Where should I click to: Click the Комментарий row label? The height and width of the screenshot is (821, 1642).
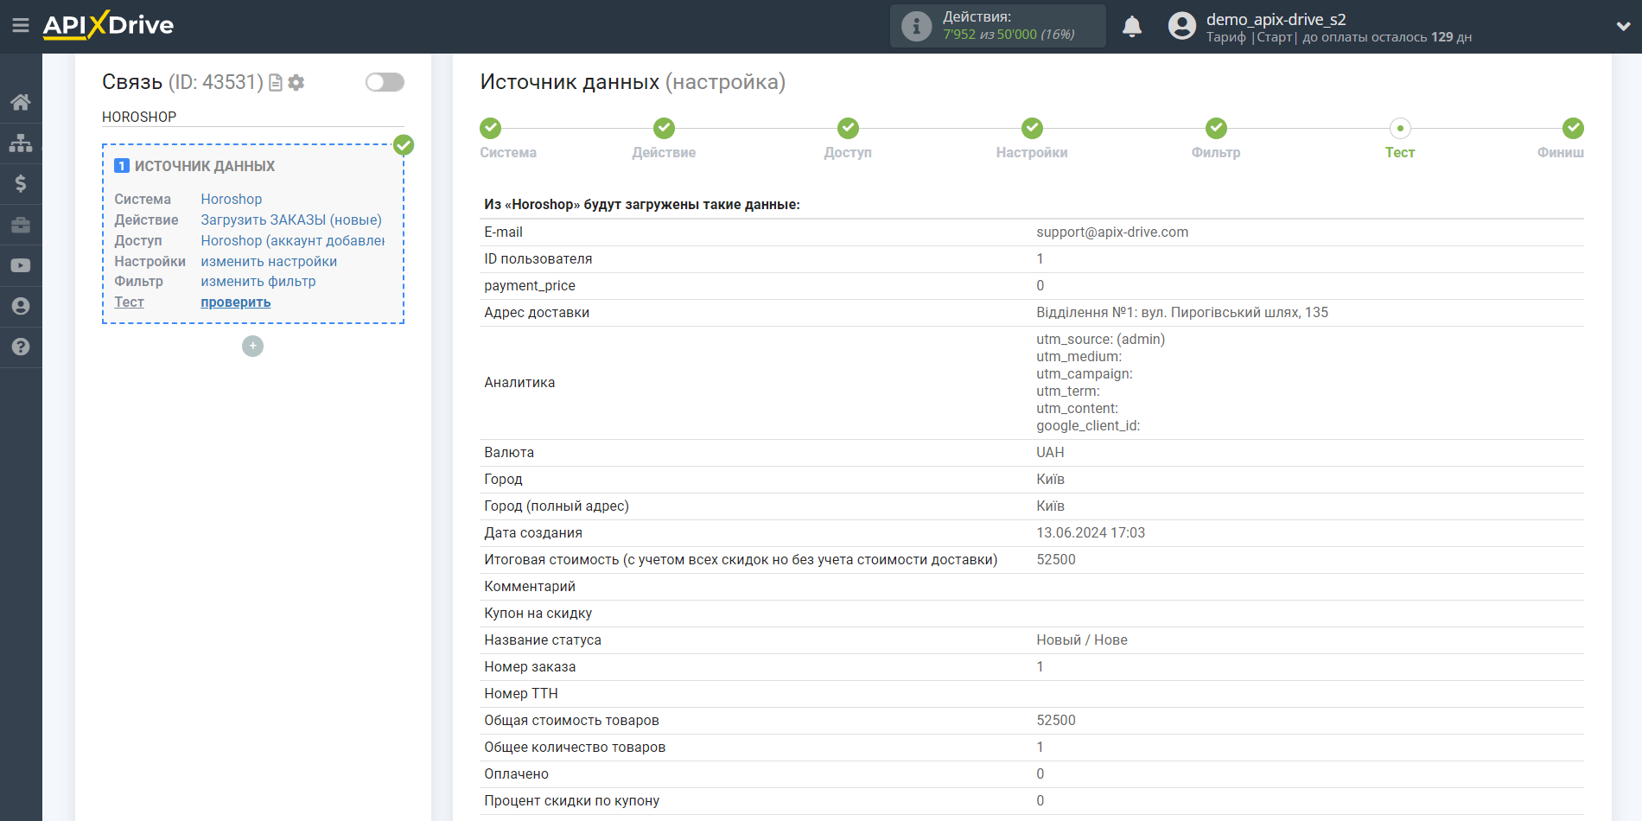pos(530,586)
